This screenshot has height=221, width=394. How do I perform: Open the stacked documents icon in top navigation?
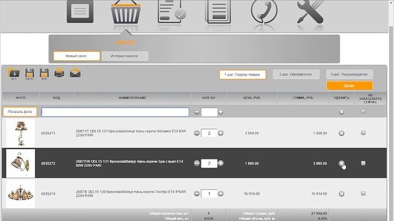218,12
